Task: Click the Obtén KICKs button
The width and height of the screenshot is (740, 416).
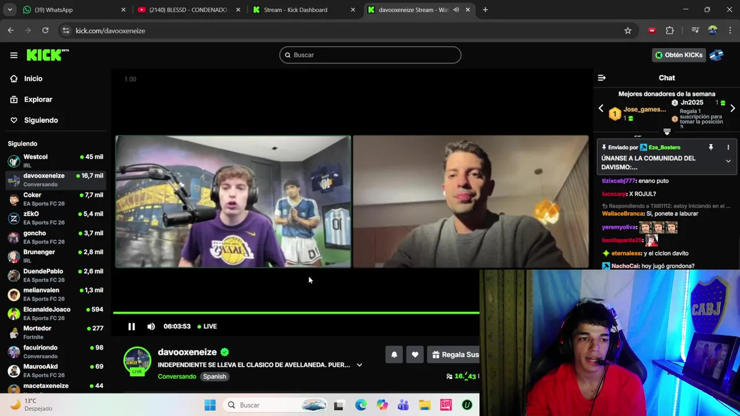Action: [x=679, y=55]
